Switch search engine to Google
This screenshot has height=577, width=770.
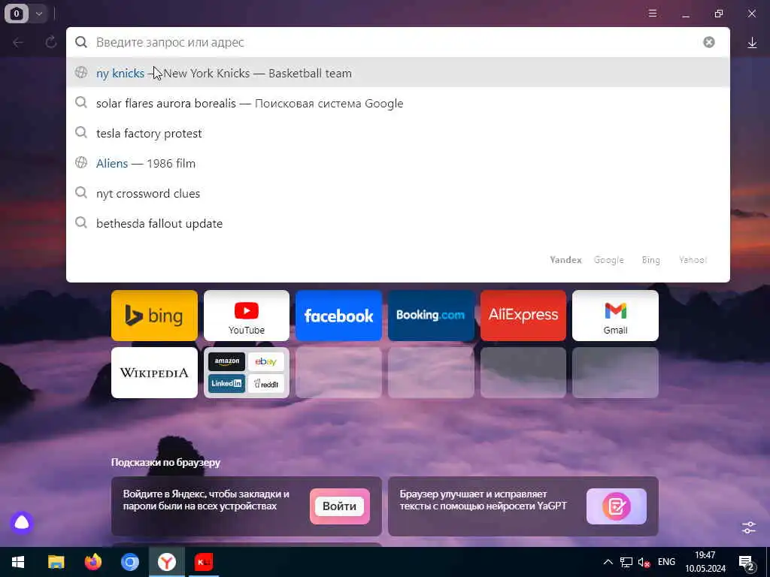click(x=608, y=260)
